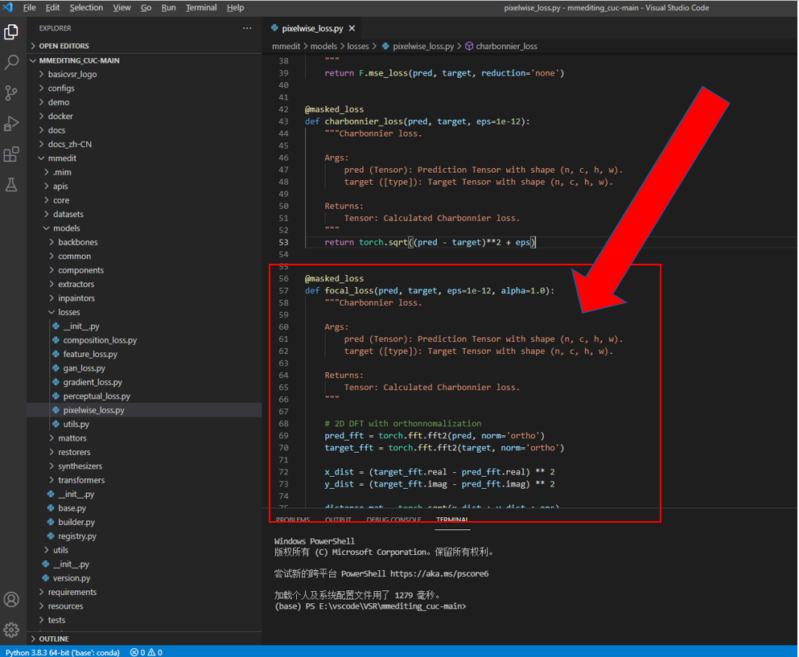The image size is (799, 657).
Task: Open the File menu
Action: point(29,8)
